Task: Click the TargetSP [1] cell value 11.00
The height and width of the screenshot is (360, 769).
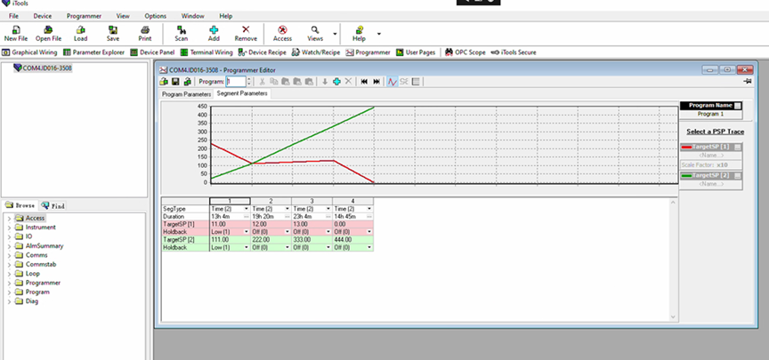Action: pos(230,224)
